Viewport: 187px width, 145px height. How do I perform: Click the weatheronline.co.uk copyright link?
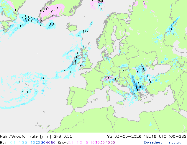[162, 142]
